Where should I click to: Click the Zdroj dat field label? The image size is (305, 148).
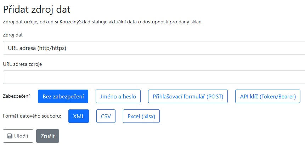tap(13, 35)
